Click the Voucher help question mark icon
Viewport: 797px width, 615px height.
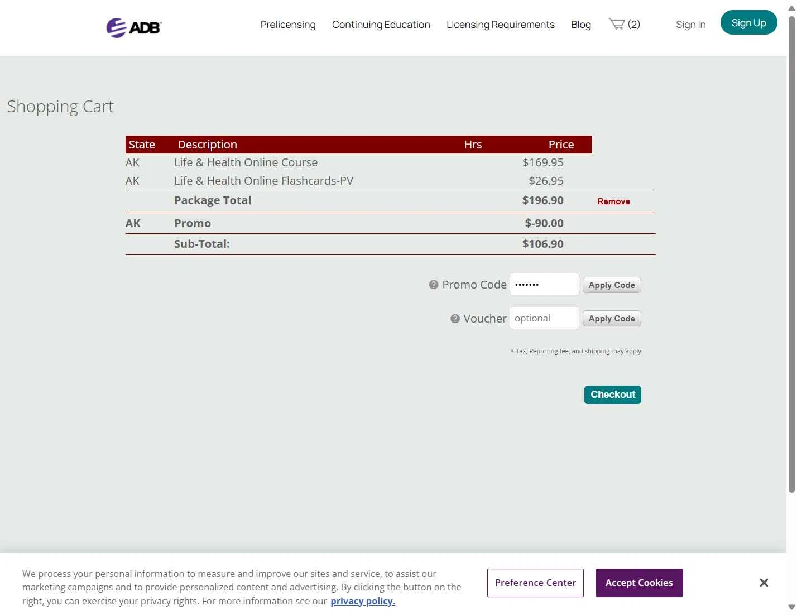(455, 319)
